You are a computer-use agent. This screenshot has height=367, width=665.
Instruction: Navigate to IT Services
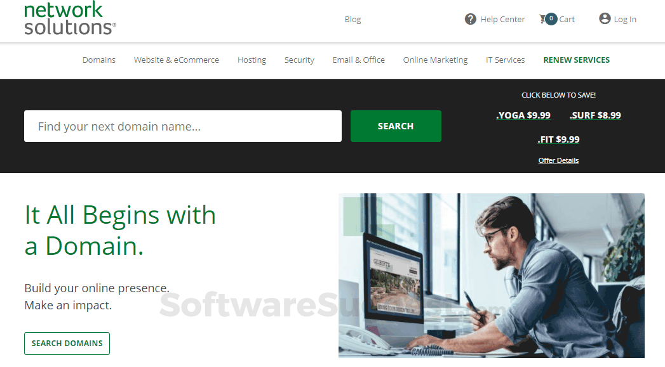pos(505,60)
